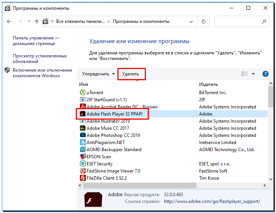This screenshot has width=276, height=213.
Task: Click the AntiPlagiarism.NET icon
Action: [83, 142]
